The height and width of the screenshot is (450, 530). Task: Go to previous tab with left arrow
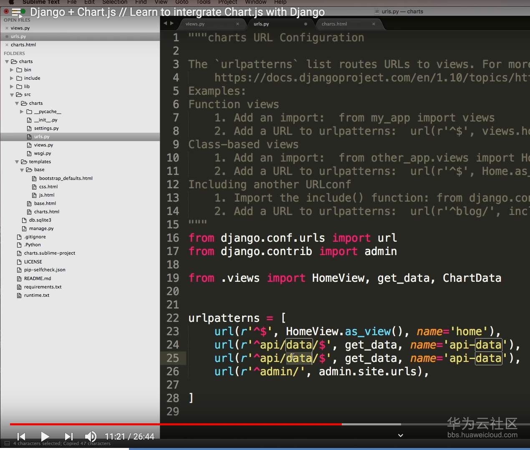pyautogui.click(x=165, y=23)
